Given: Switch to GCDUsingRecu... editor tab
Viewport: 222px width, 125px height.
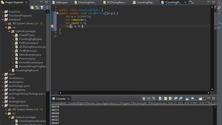Looking at the screenshot, I should (115, 2).
